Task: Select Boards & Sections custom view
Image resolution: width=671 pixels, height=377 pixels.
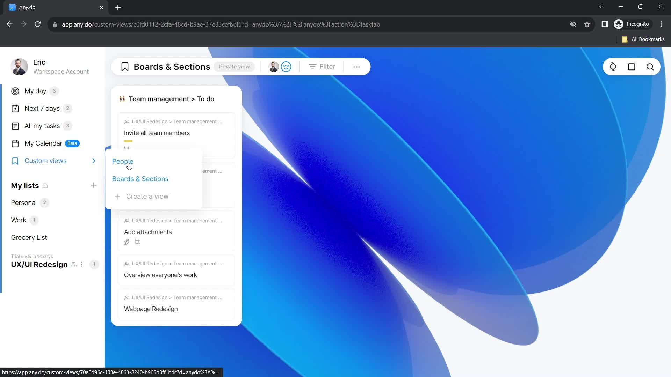Action: tap(140, 179)
